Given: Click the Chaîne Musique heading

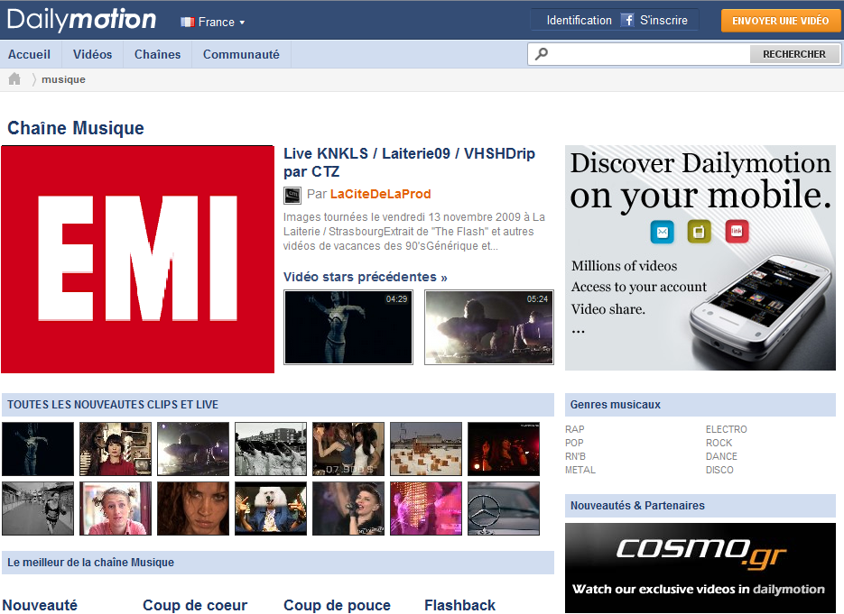Looking at the screenshot, I should [x=76, y=128].
